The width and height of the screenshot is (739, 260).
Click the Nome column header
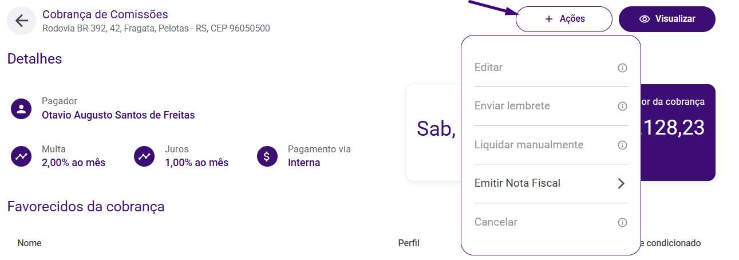pos(29,243)
